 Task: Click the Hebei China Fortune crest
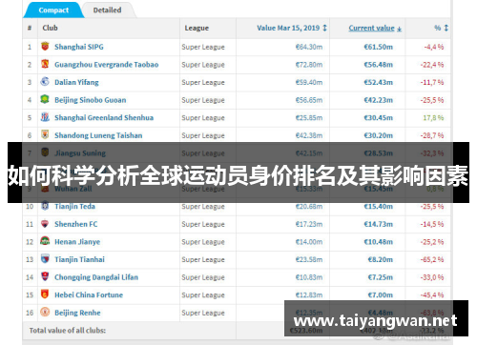coord(45,294)
